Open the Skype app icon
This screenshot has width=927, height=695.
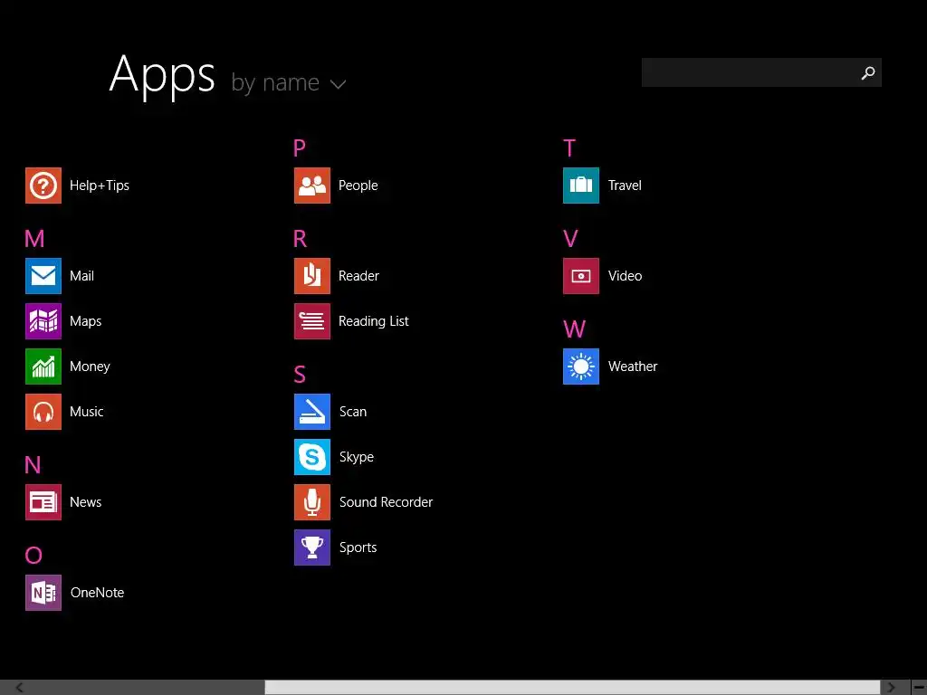point(312,457)
